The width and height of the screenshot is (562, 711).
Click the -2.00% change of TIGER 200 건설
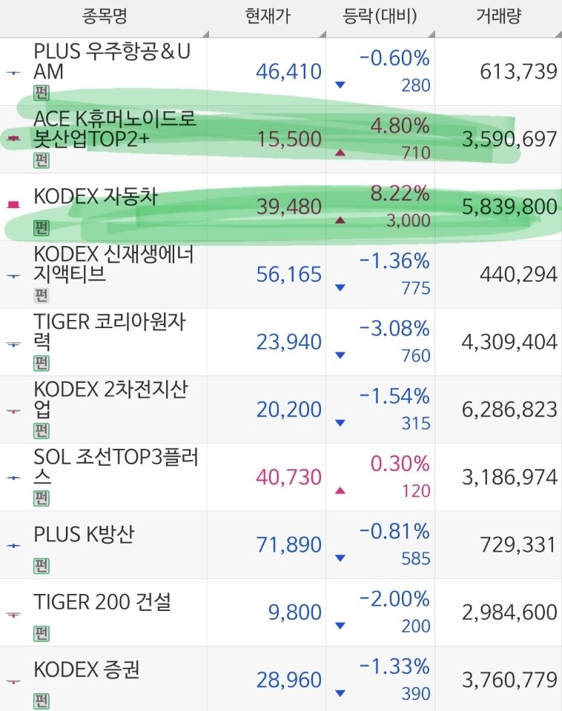pyautogui.click(x=394, y=599)
